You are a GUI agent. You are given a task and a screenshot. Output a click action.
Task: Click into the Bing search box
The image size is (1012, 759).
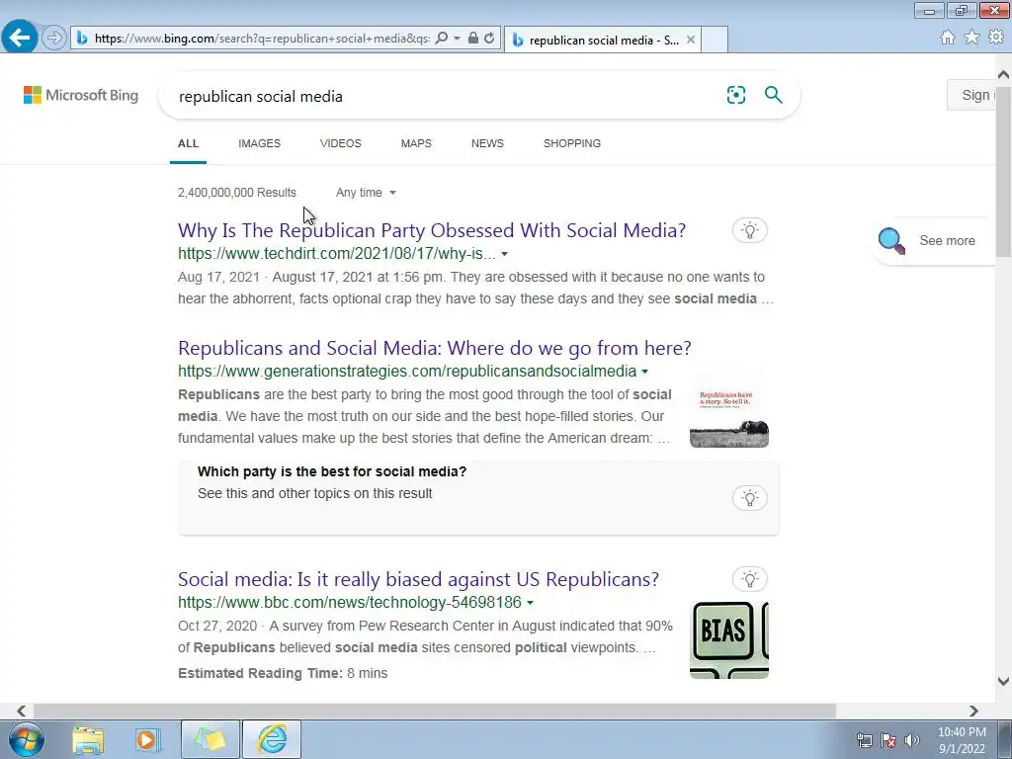pos(446,96)
